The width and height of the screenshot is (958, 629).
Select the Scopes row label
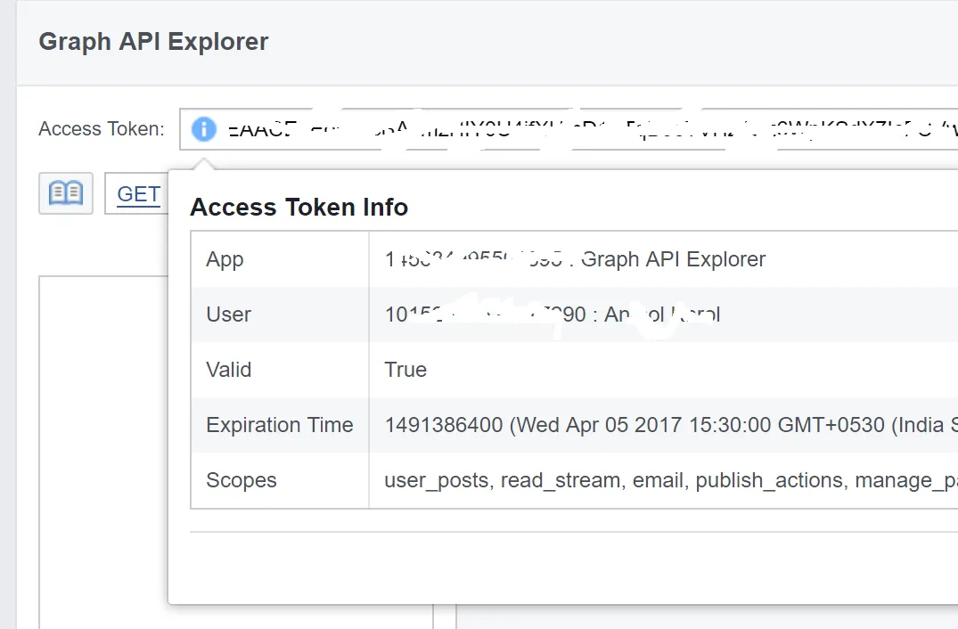tap(242, 480)
